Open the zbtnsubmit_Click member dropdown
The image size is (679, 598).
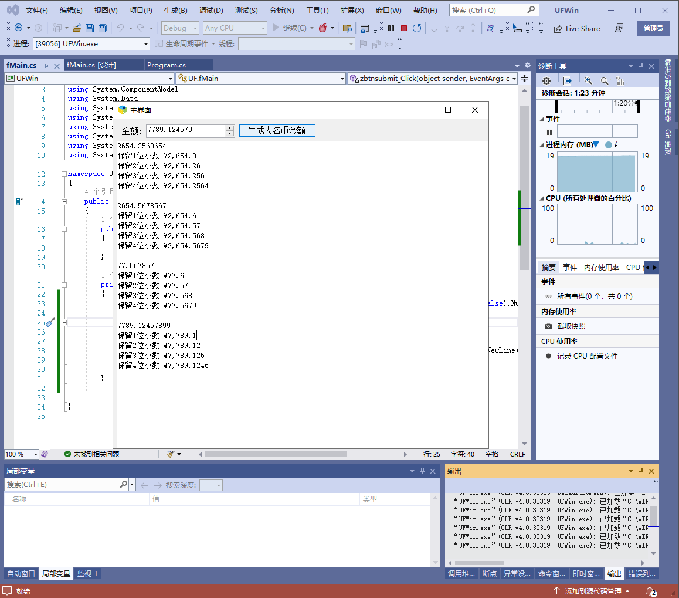click(x=433, y=79)
